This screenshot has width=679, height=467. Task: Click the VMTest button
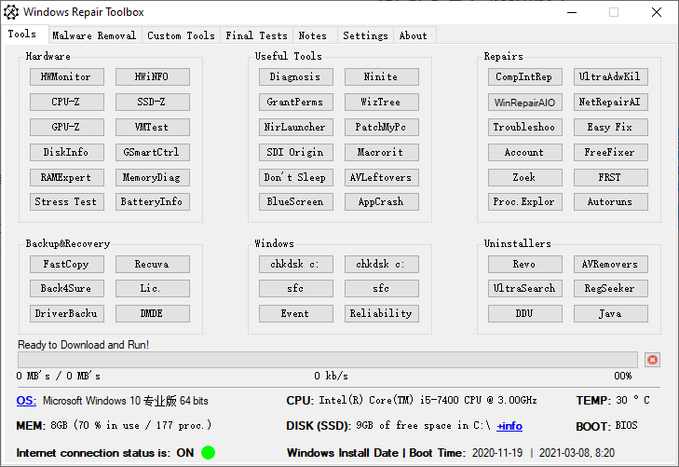coord(153,127)
